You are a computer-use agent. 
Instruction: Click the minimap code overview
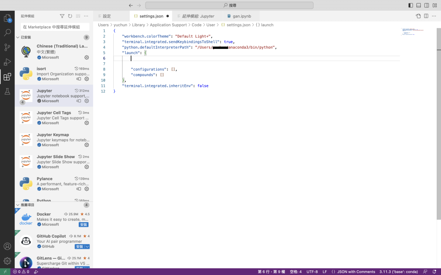point(413,31)
